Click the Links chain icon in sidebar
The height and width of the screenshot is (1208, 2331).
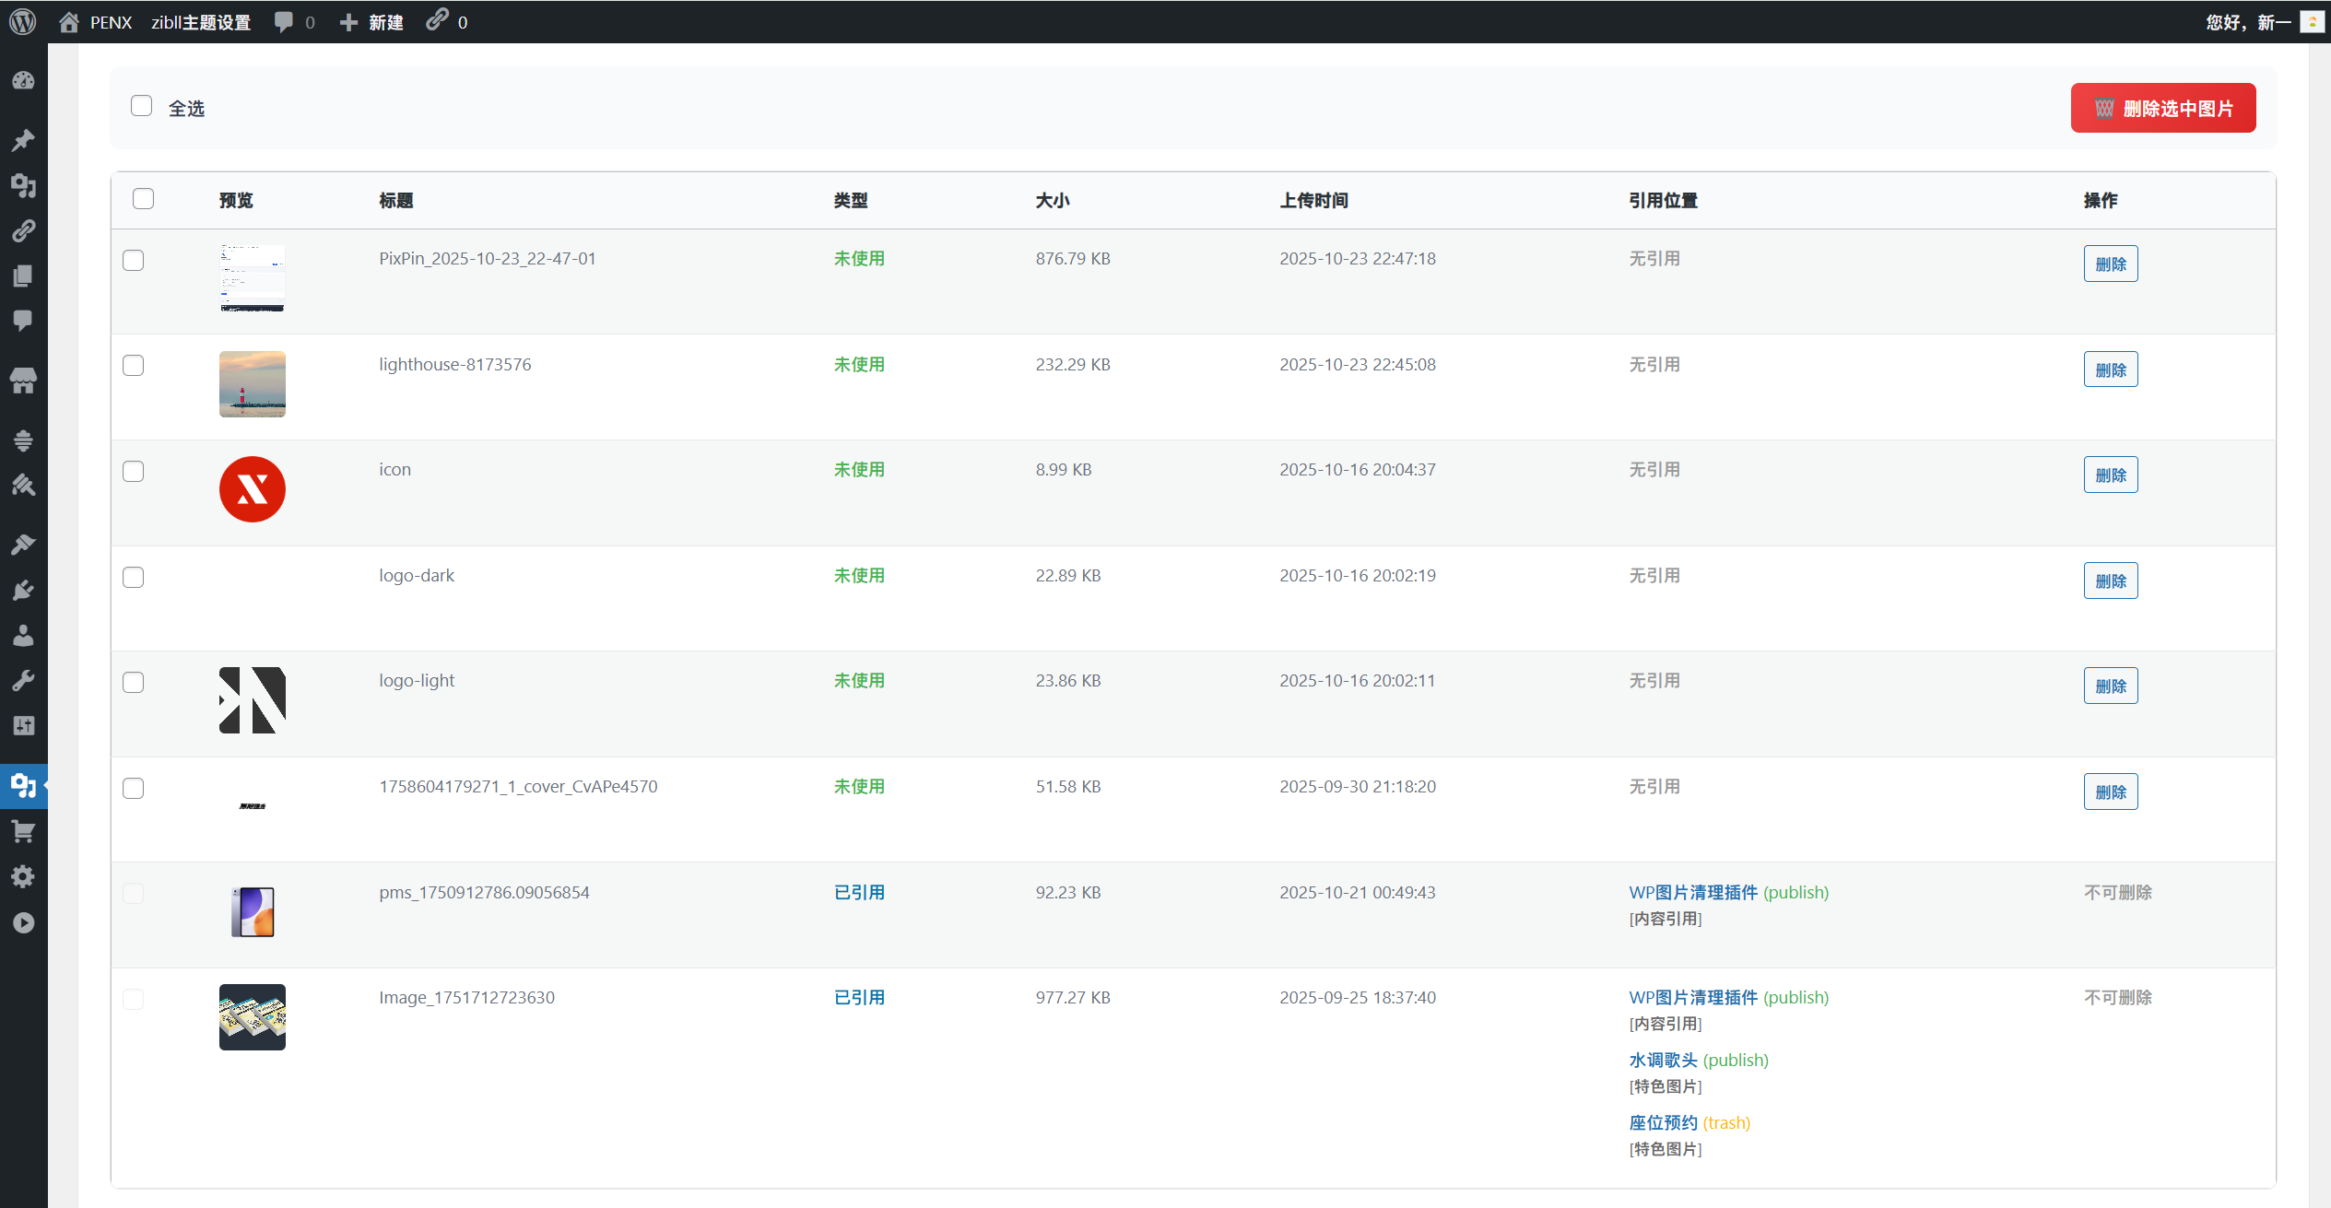click(23, 230)
